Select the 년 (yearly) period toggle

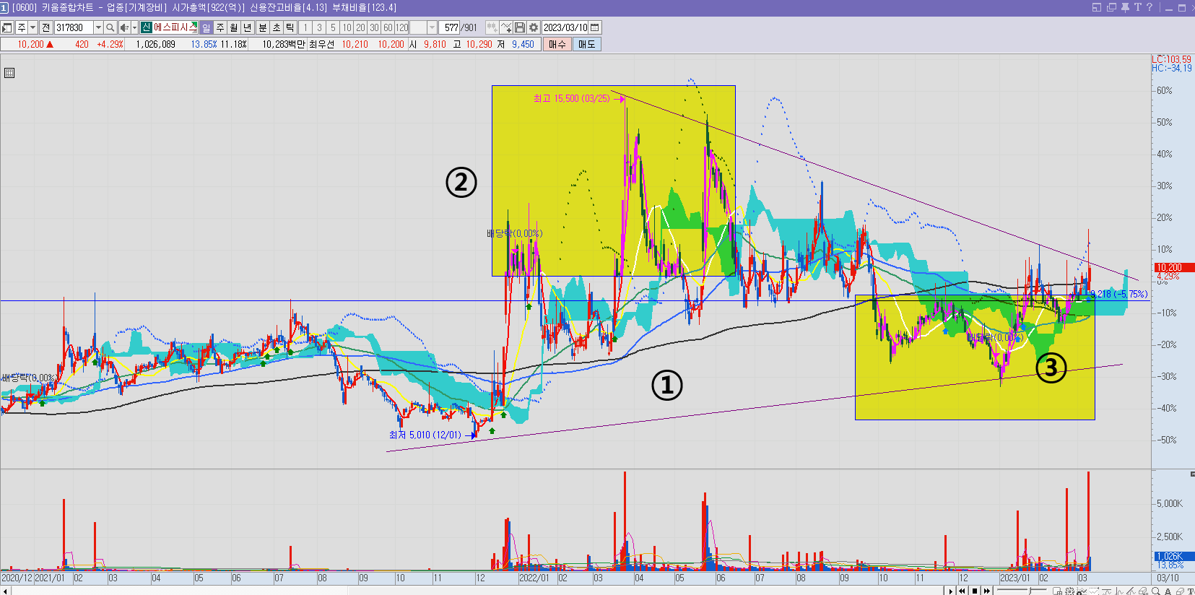coord(248,27)
